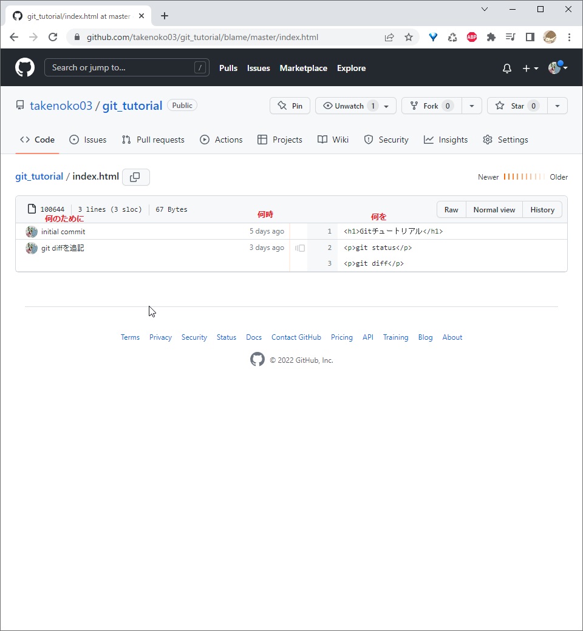Switch to Normal view

(x=494, y=210)
